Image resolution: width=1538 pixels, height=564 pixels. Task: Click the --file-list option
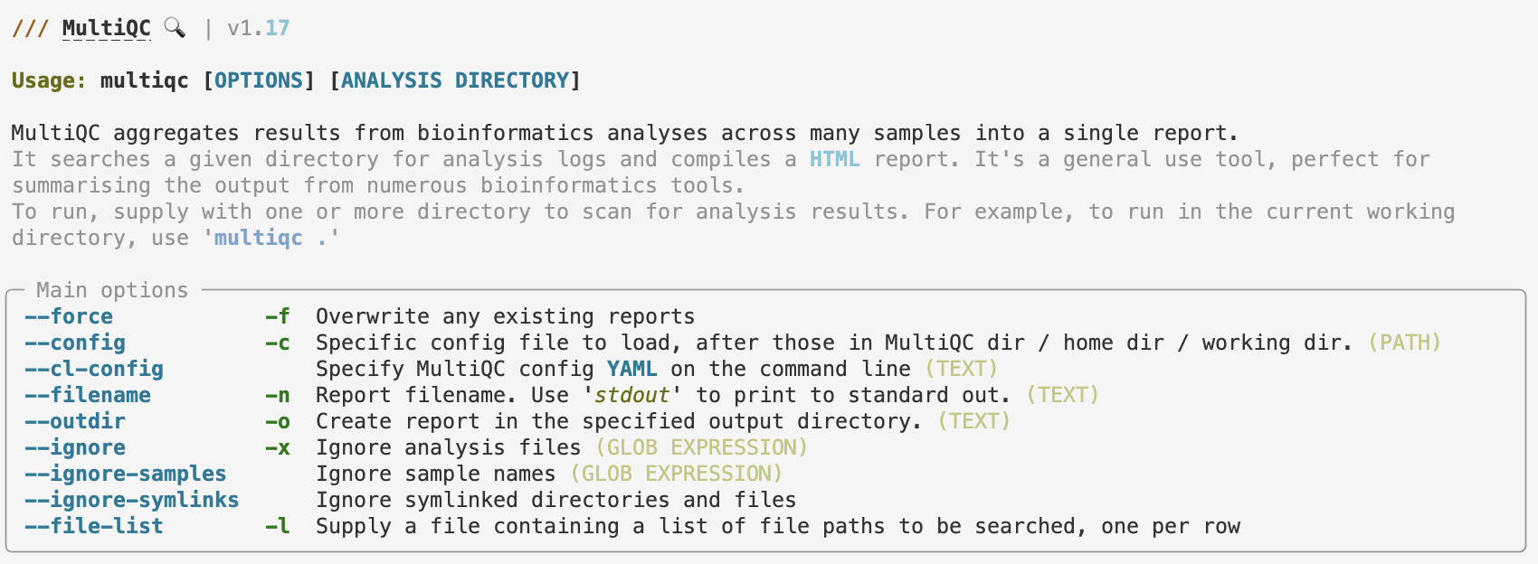tap(94, 526)
